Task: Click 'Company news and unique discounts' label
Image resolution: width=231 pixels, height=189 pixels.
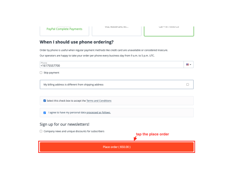Action: tap(74, 131)
